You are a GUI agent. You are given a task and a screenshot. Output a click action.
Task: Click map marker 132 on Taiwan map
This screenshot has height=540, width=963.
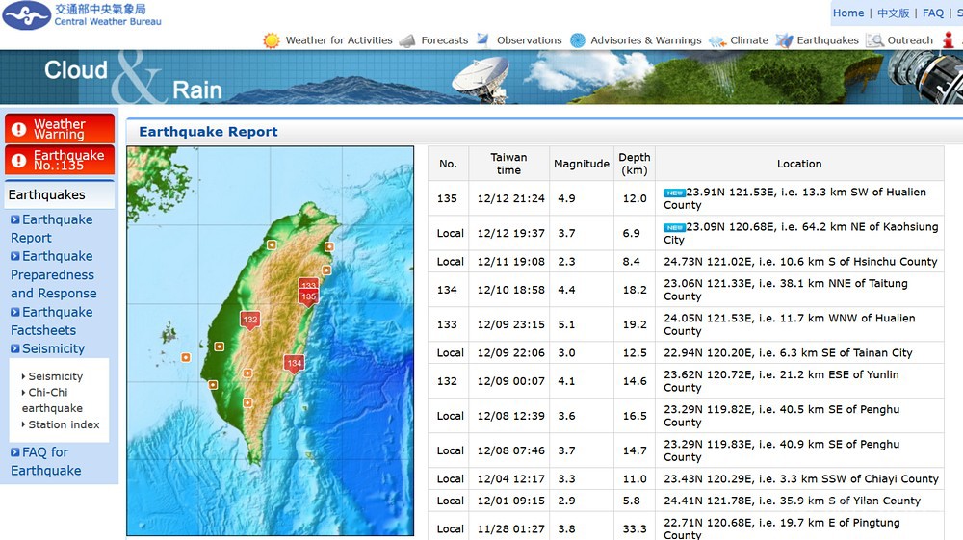pos(250,320)
